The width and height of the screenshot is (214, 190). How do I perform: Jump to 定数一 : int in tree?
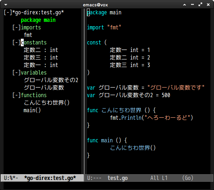pos(41,65)
